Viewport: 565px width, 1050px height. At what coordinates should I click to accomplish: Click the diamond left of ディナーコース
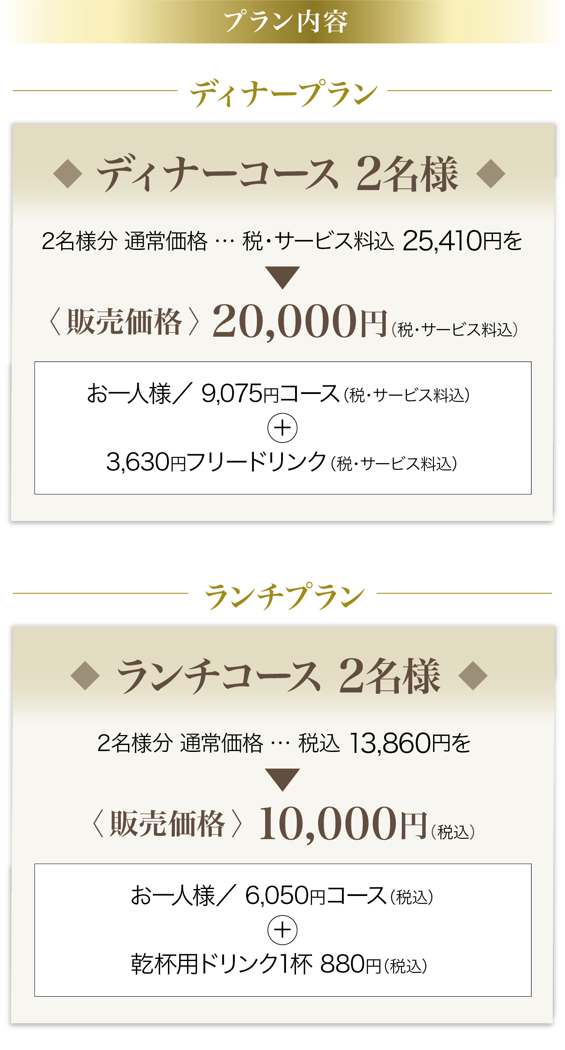coord(68,174)
